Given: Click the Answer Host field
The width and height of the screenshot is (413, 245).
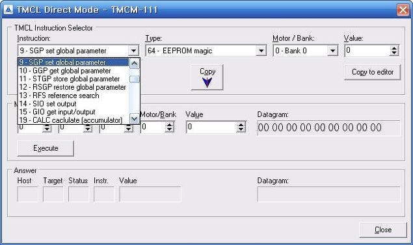Looking at the screenshot, I should coord(27,194).
